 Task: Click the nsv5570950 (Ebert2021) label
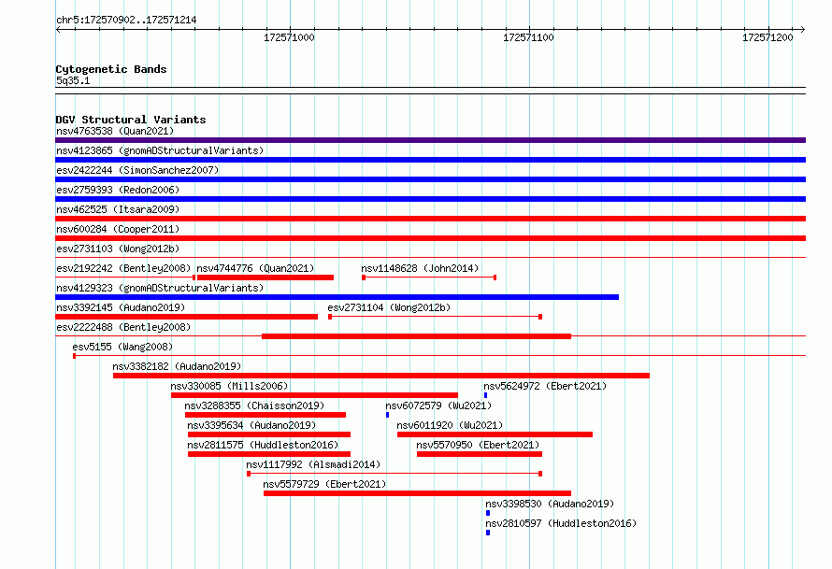478,445
